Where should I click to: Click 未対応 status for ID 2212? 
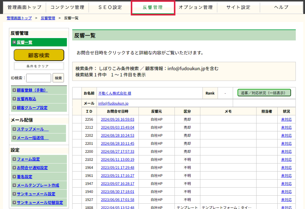pos(286,128)
